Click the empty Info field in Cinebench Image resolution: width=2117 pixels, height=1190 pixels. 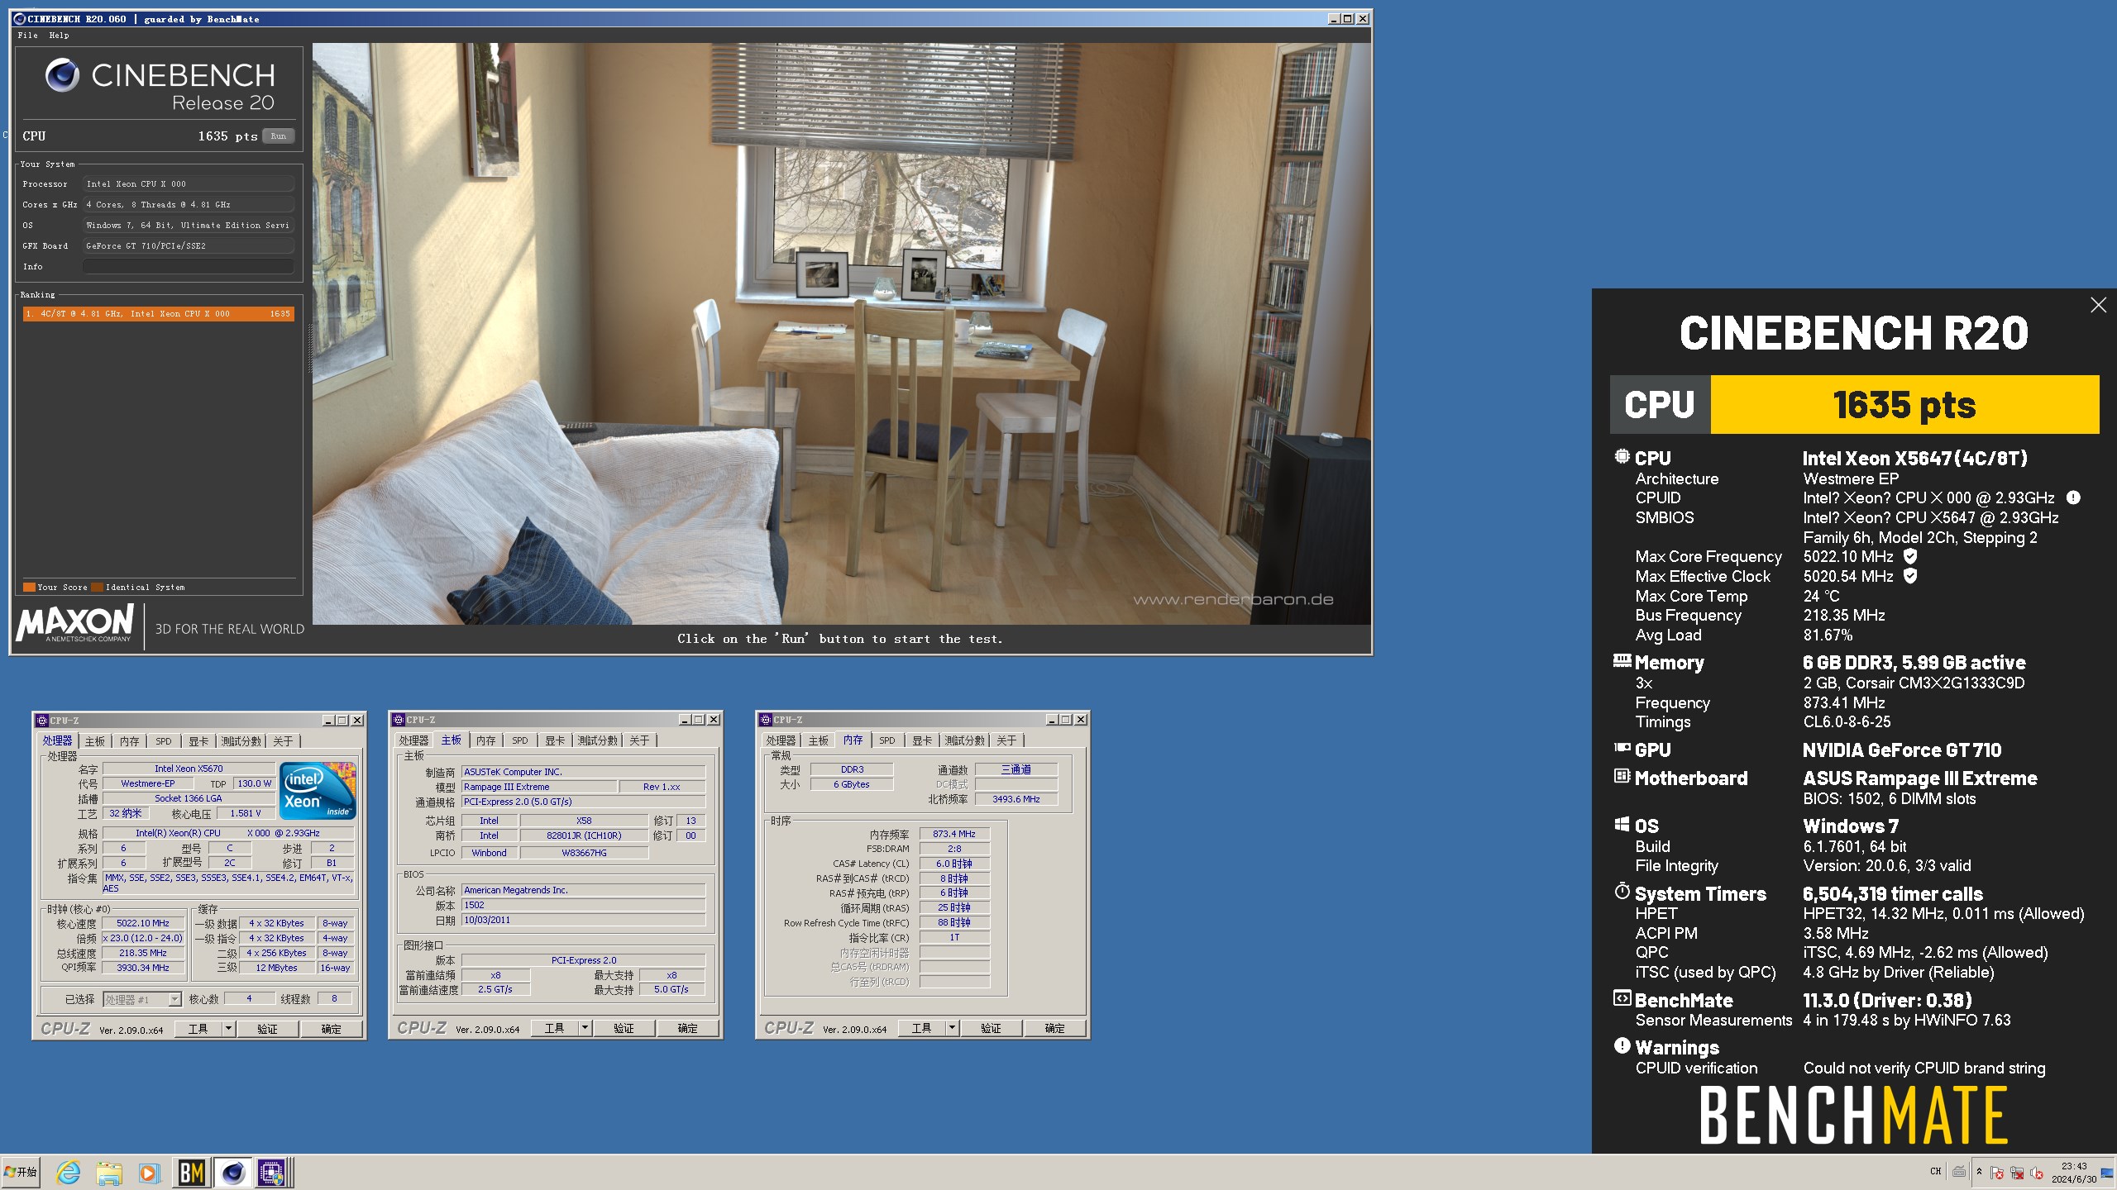[189, 267]
